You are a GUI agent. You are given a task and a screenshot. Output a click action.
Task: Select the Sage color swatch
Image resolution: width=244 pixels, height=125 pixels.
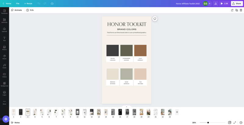point(127,74)
